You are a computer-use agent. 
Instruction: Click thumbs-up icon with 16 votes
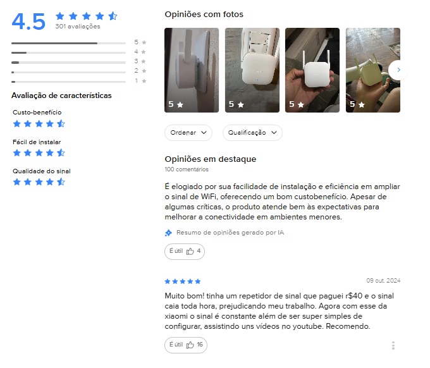pyautogui.click(x=190, y=345)
